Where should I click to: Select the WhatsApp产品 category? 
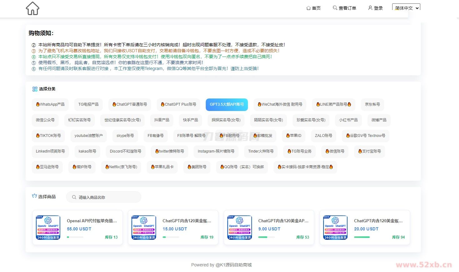pos(50,104)
